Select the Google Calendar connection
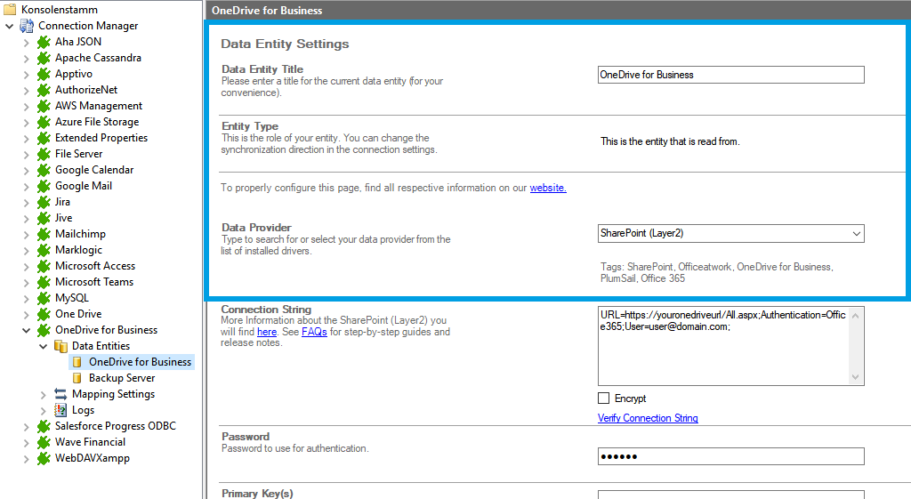 [x=94, y=170]
